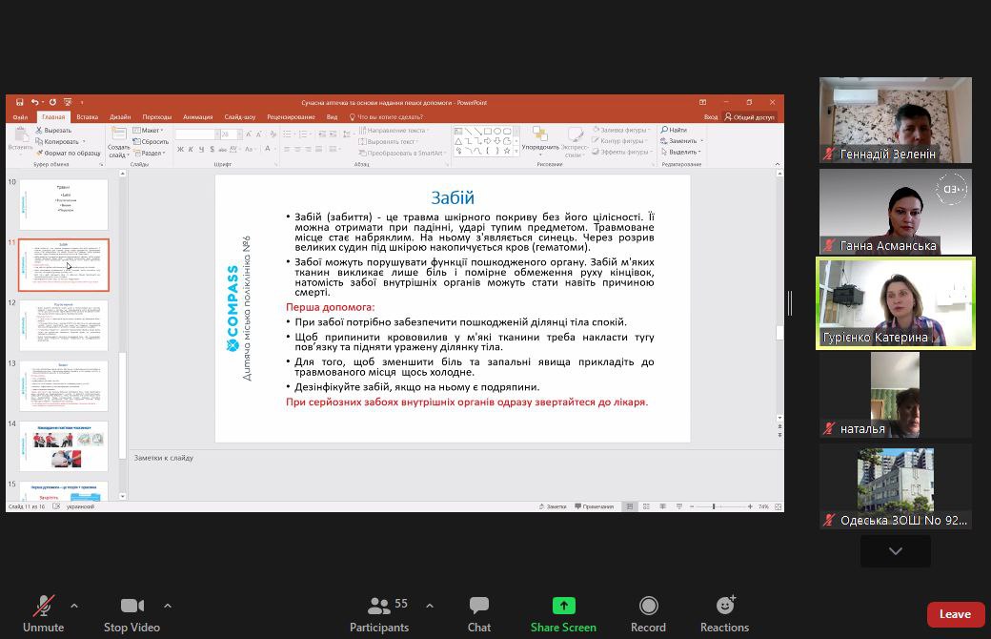Show more participant videos chevron
The image size is (991, 639).
tap(896, 551)
